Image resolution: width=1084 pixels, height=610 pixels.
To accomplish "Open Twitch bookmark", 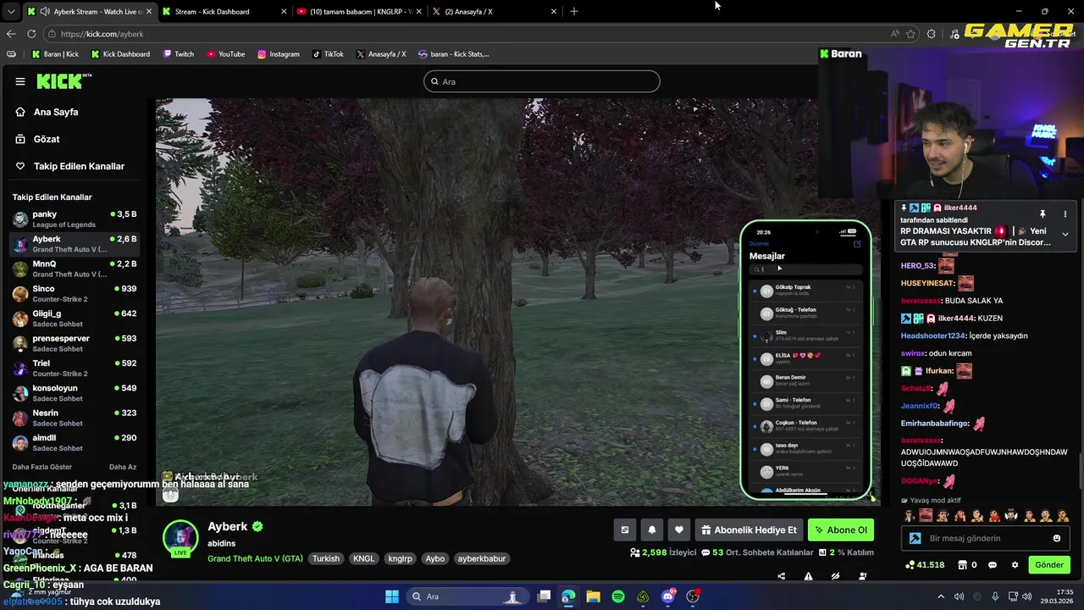I will pyautogui.click(x=178, y=54).
